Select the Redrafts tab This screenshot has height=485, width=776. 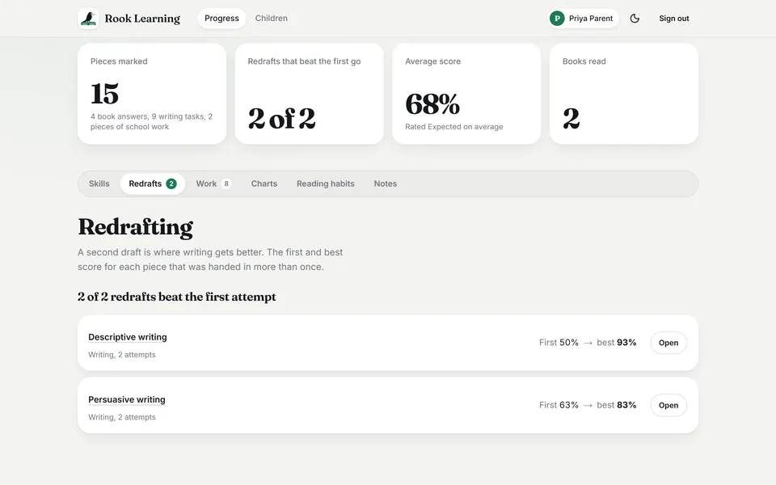pyautogui.click(x=153, y=183)
